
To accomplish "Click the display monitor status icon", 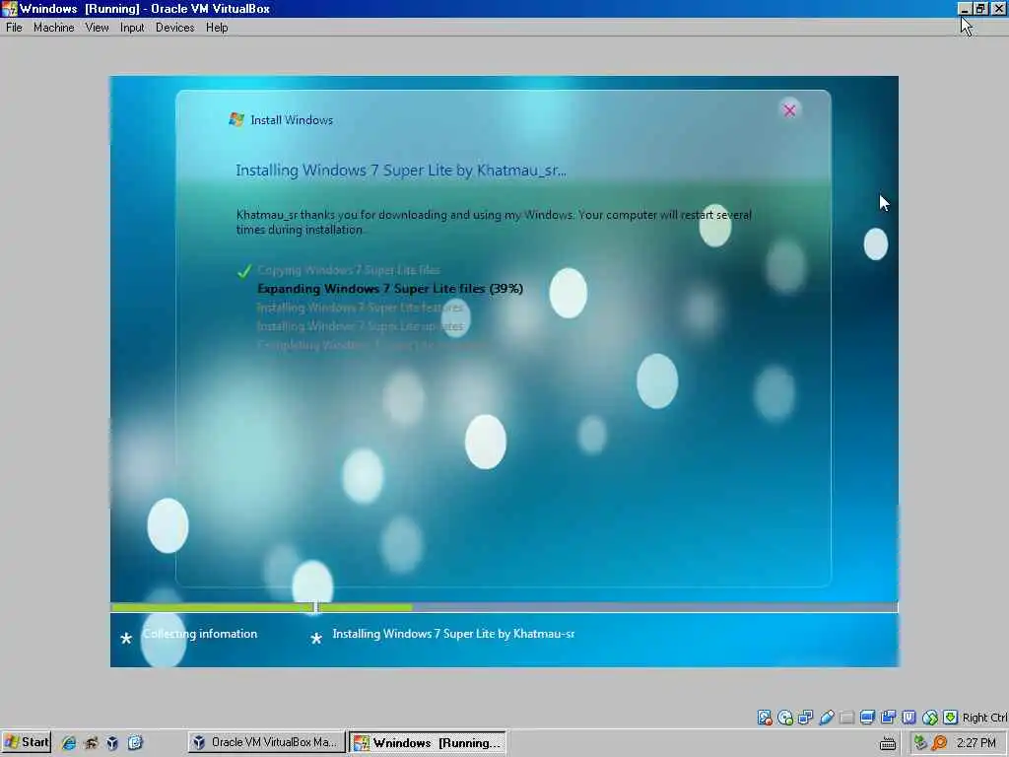I will point(867,718).
